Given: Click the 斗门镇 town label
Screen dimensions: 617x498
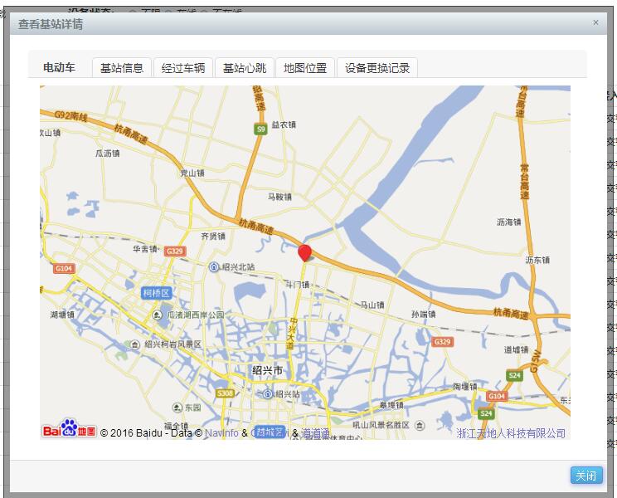Looking at the screenshot, I should [x=297, y=284].
